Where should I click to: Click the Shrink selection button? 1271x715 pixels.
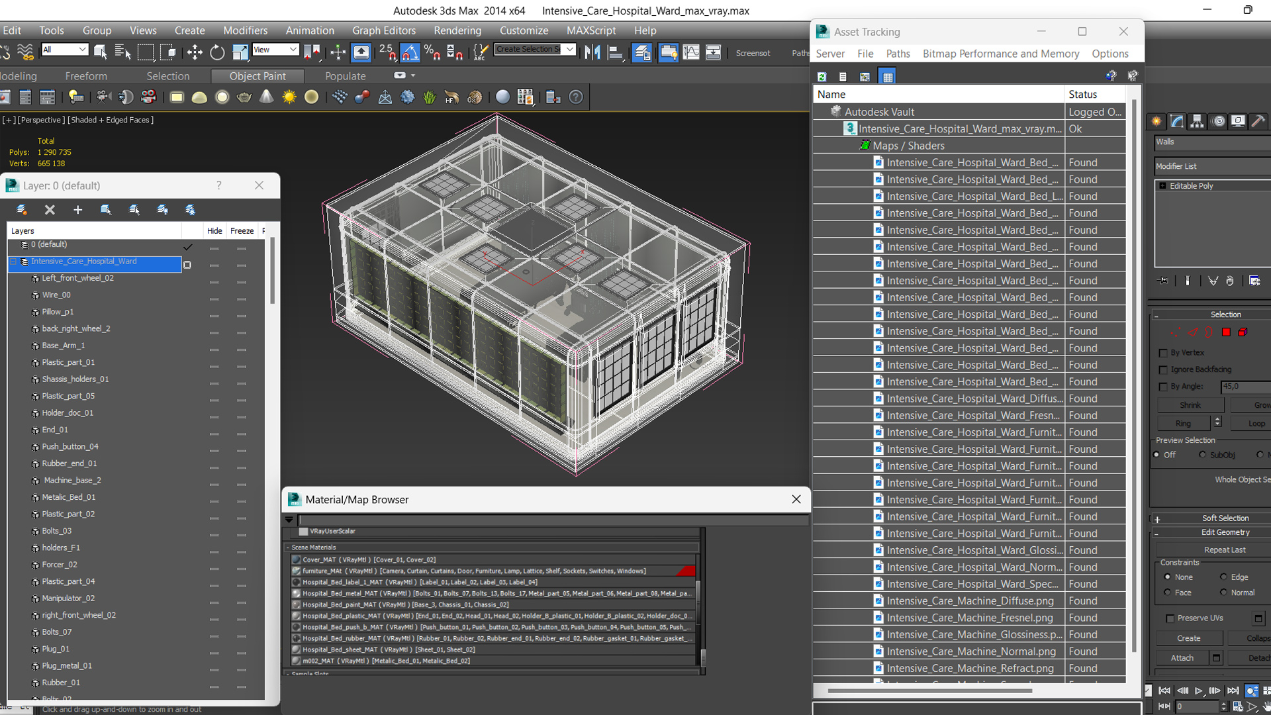click(1190, 405)
